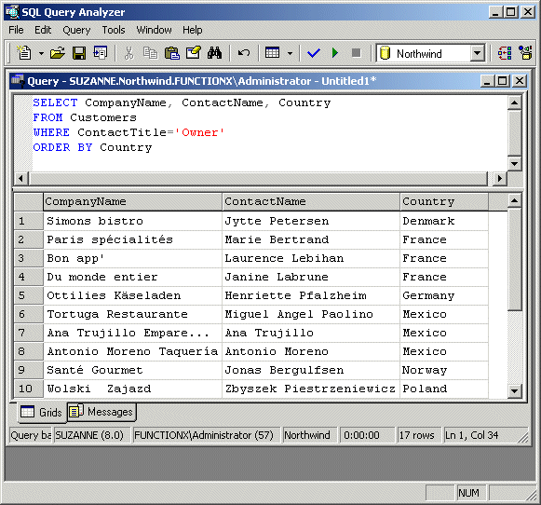Click the Simons bistro cell

click(133, 221)
